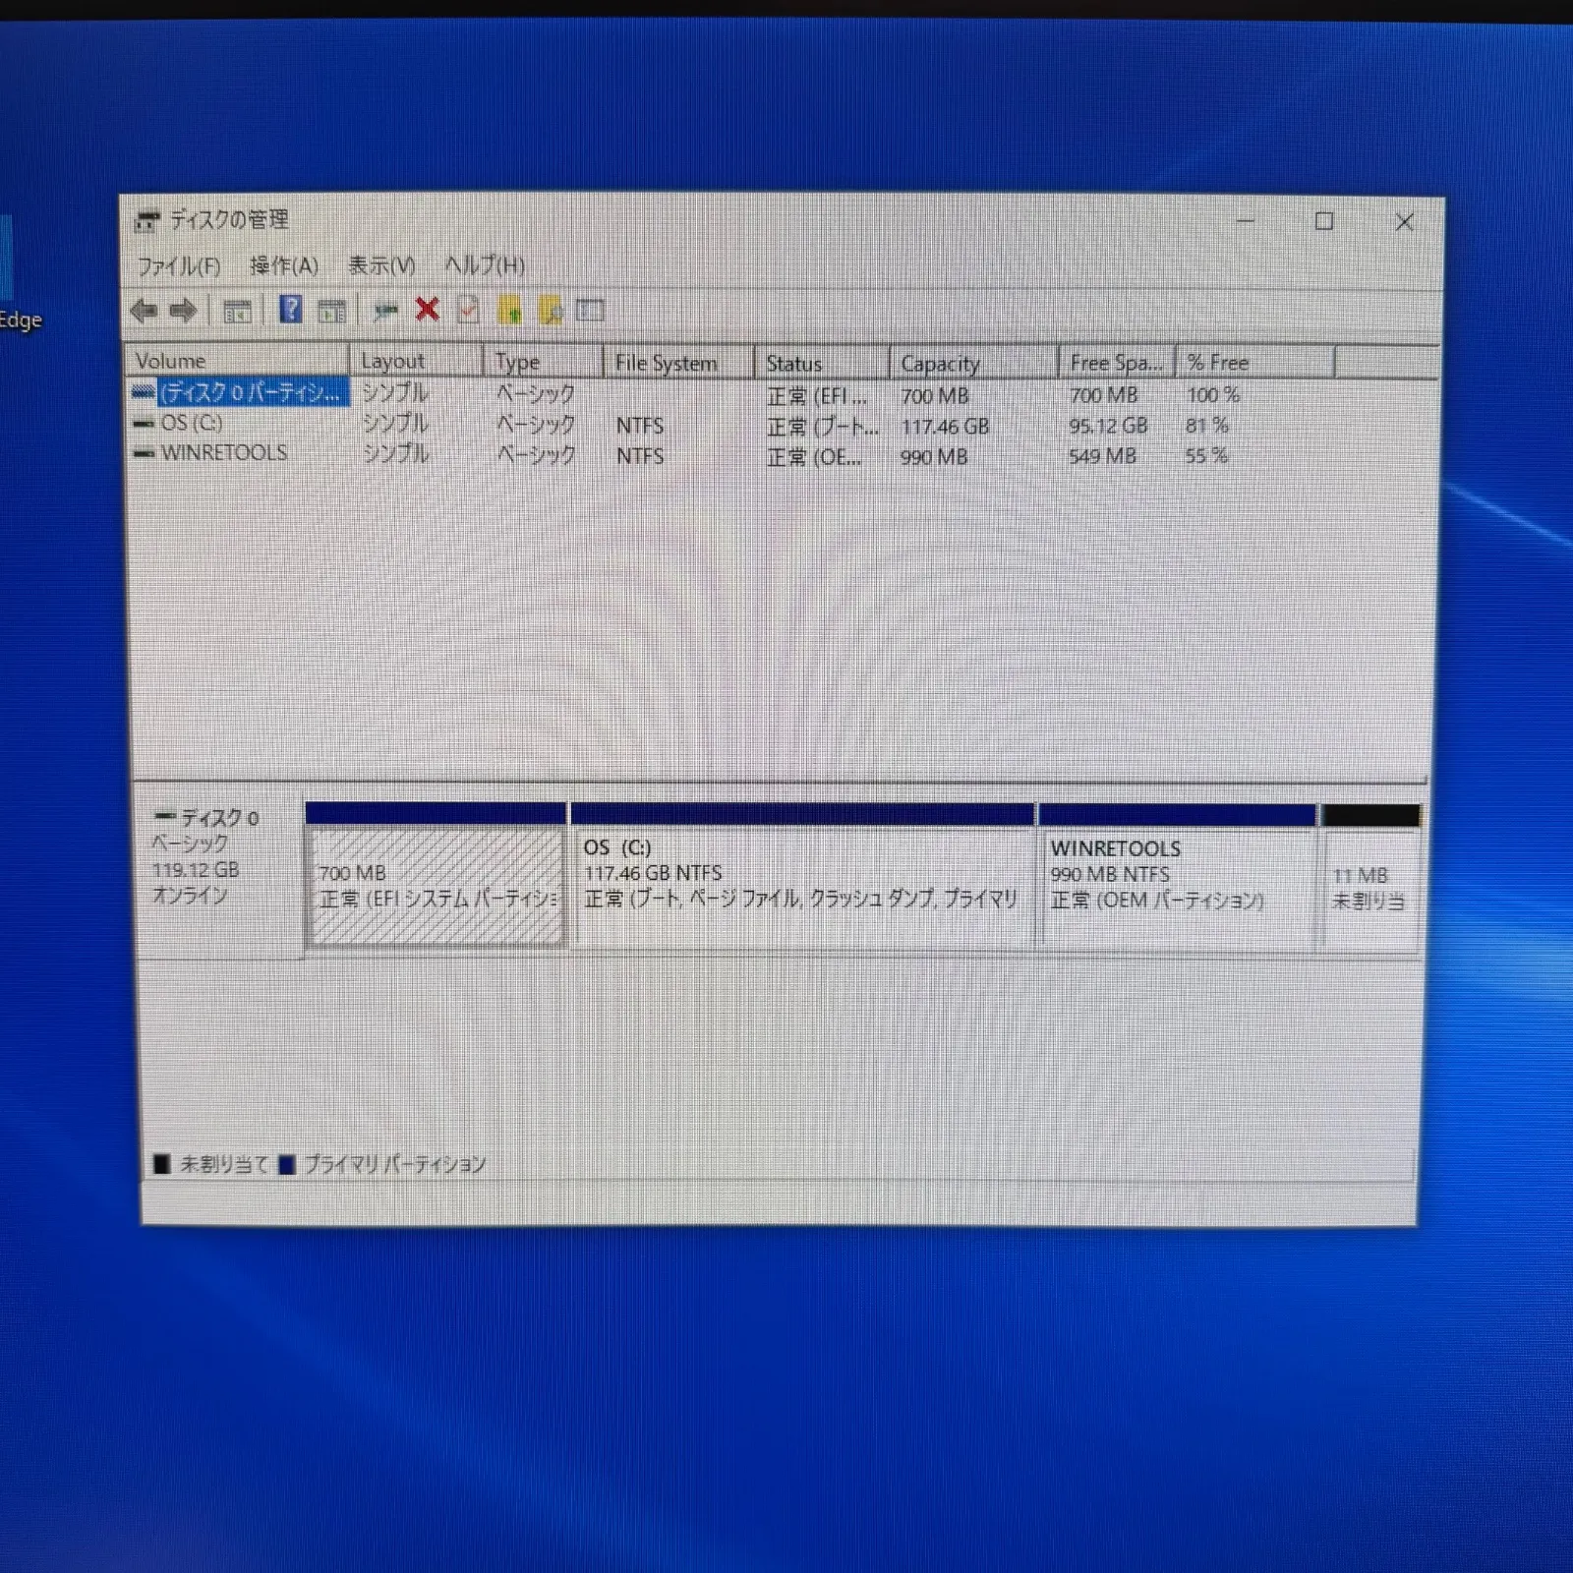Viewport: 1573px width, 1573px height.
Task: Click the yellow folder with magnifier icon
Action: pos(551,311)
